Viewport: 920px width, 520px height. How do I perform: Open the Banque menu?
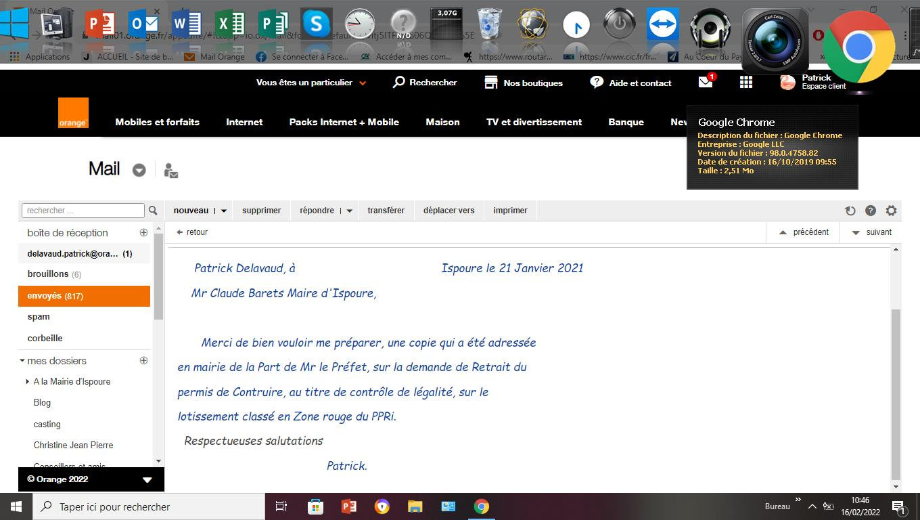tap(626, 122)
